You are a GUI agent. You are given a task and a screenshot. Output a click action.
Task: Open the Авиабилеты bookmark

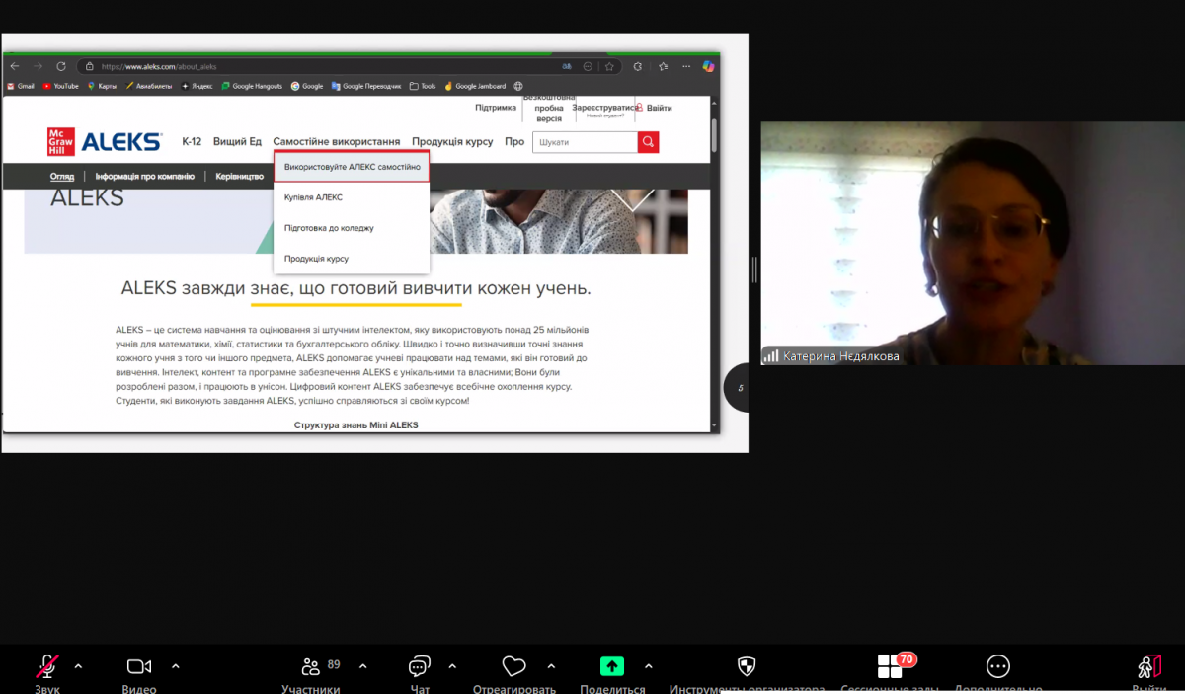[149, 86]
